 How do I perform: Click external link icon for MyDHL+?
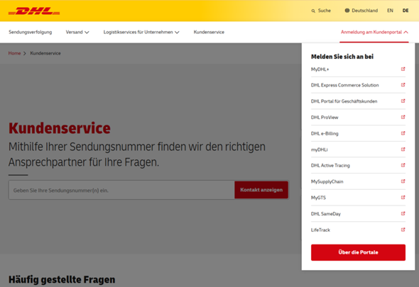pos(403,69)
